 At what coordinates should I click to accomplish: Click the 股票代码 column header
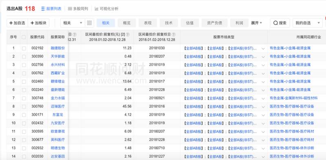(x=37, y=37)
